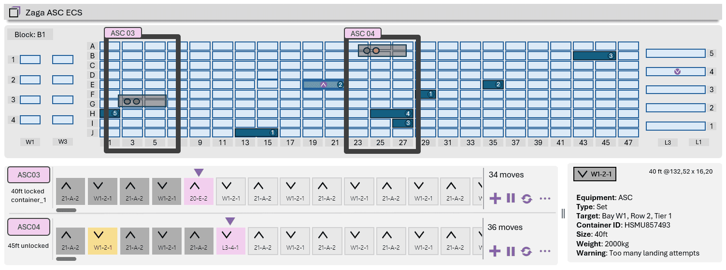Viewport: 726px width, 270px height.
Task: Refresh the ASC03 move list
Action: pyautogui.click(x=527, y=199)
